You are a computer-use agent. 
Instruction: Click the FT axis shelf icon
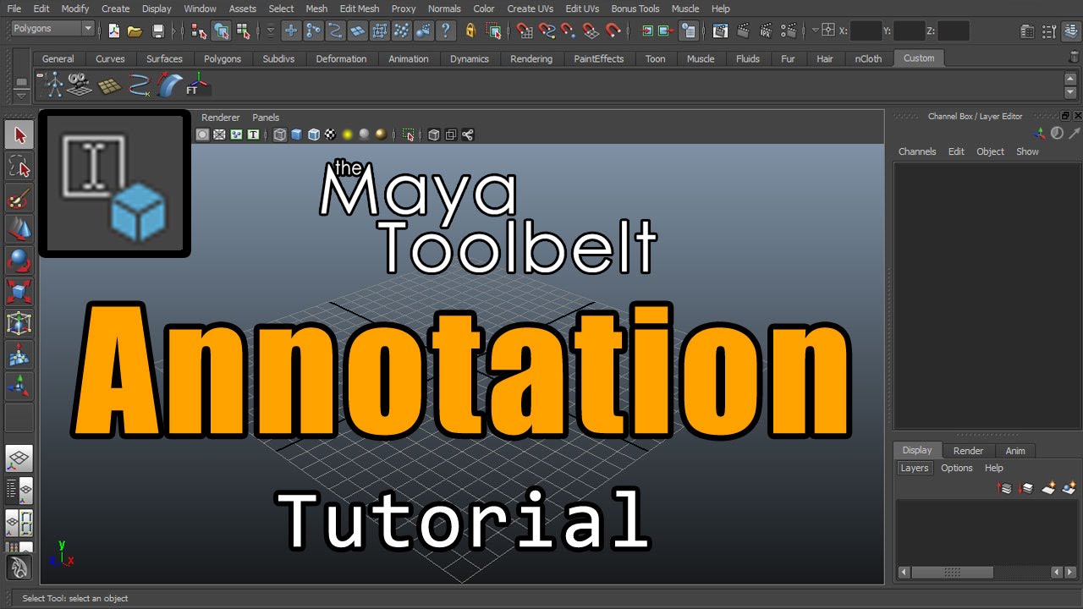197,84
